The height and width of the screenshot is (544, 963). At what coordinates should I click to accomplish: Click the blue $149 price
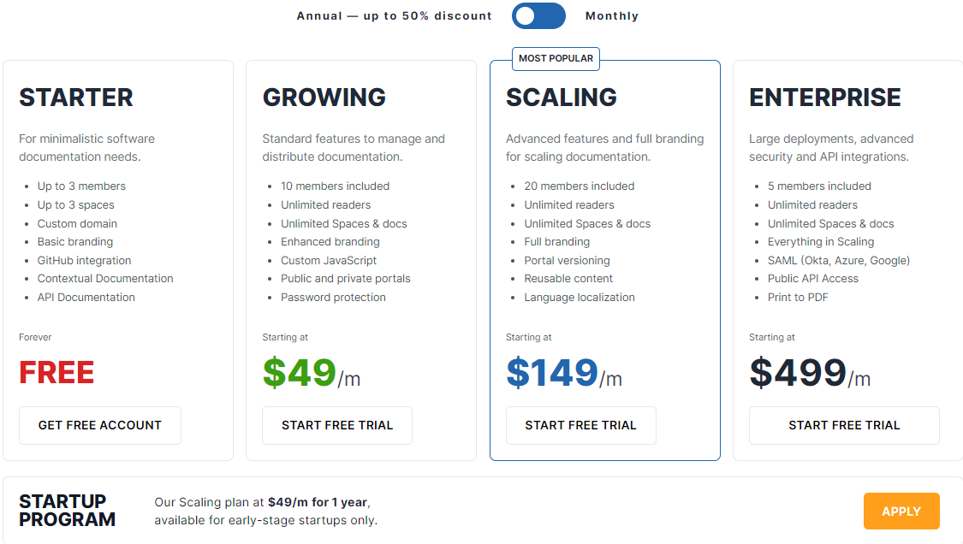coord(552,373)
